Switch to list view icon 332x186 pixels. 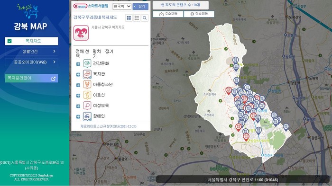coord(137,18)
